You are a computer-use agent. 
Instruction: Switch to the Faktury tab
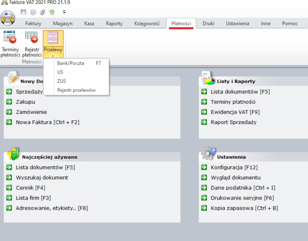click(33, 23)
